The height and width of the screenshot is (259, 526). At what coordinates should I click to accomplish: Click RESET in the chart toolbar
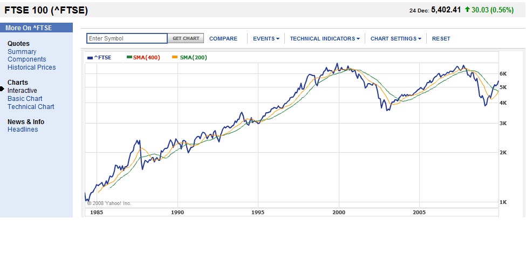click(x=441, y=39)
